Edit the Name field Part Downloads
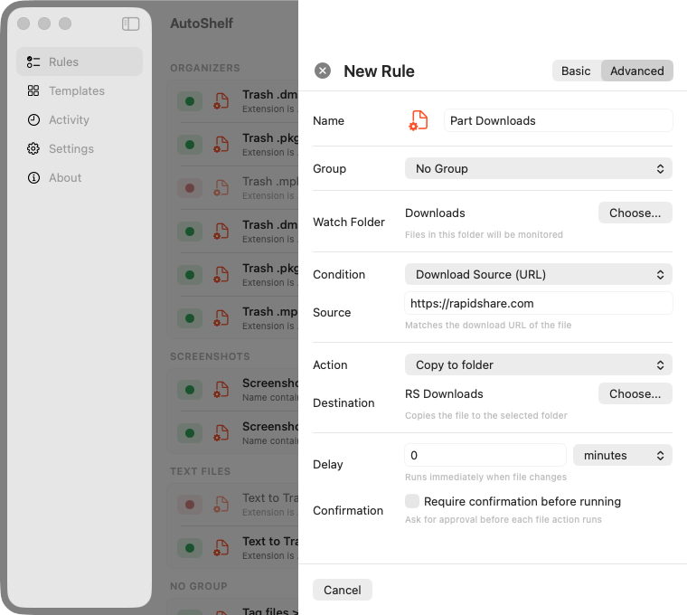This screenshot has height=615, width=687. point(559,120)
